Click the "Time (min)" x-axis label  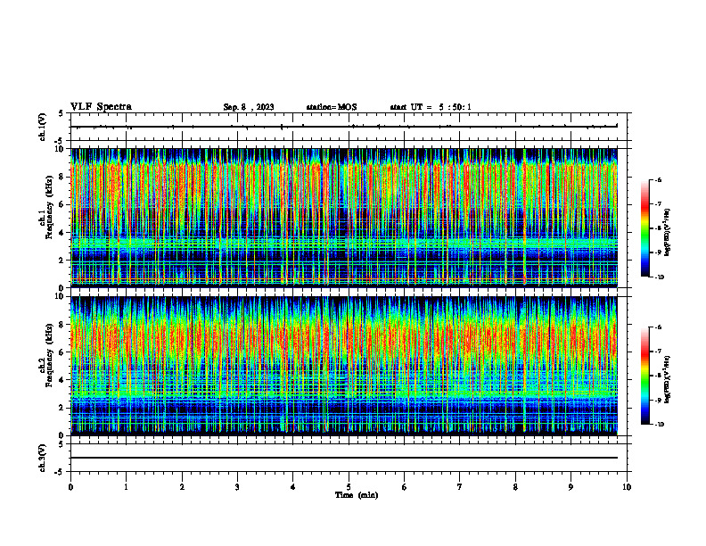pos(357,495)
